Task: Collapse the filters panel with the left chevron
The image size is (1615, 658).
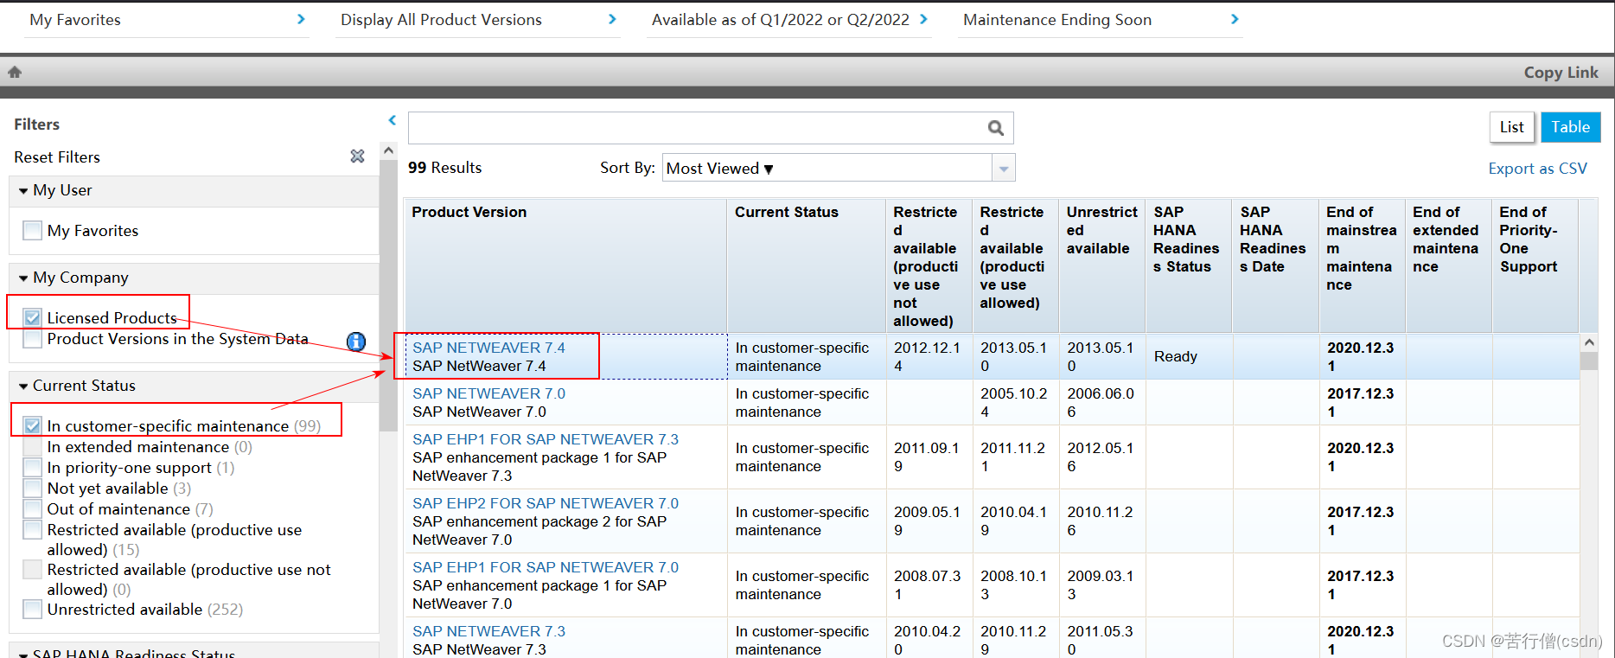Action: click(393, 121)
